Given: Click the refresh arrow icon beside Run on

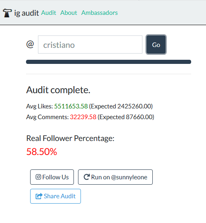Looking at the screenshot, I should click(x=86, y=177).
